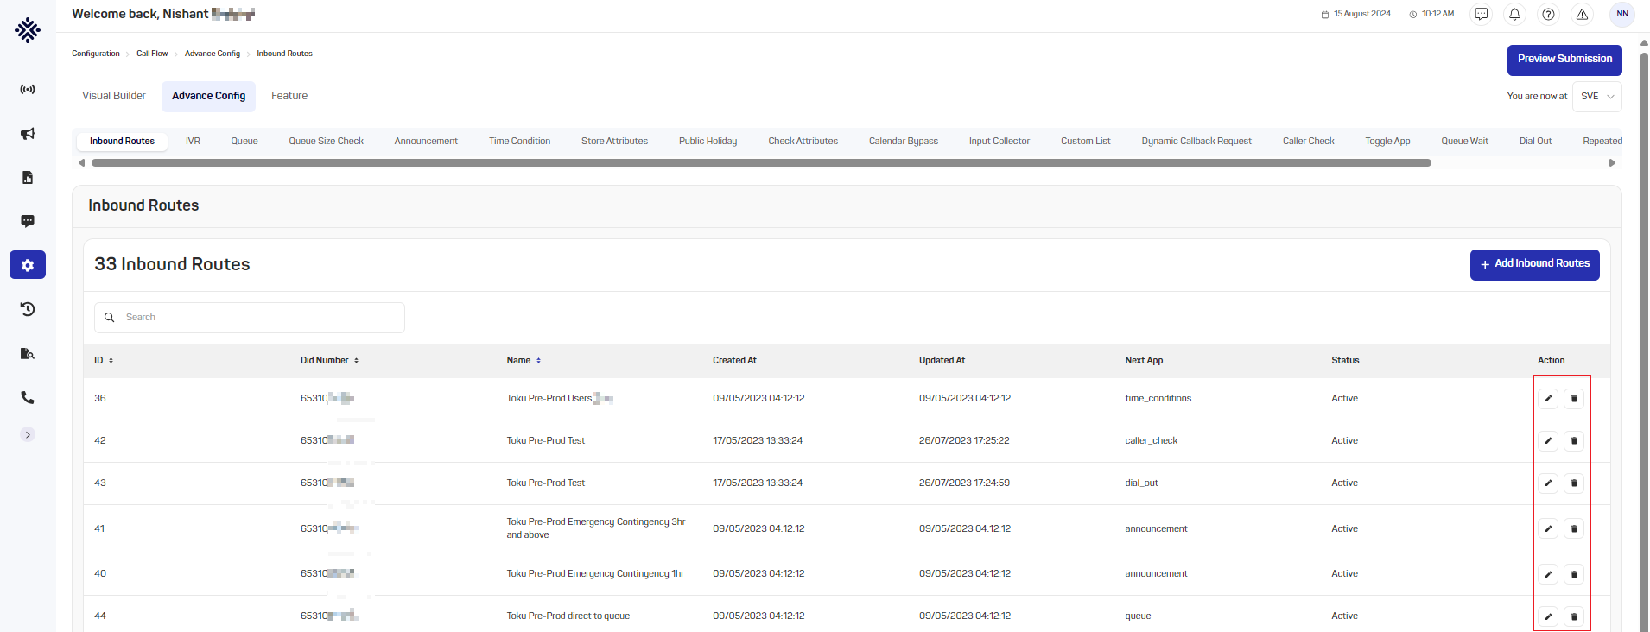Open the dial_out next app link
This screenshot has height=632, width=1650.
[1141, 483]
